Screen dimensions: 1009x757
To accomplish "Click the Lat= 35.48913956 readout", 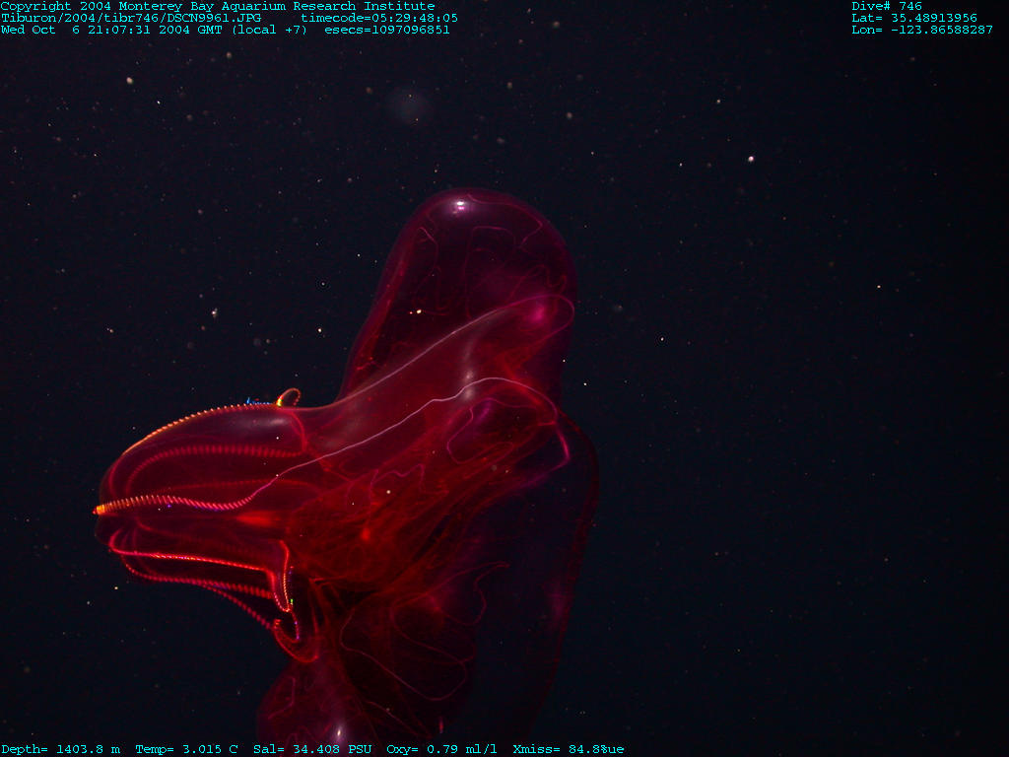I will 914,18.
